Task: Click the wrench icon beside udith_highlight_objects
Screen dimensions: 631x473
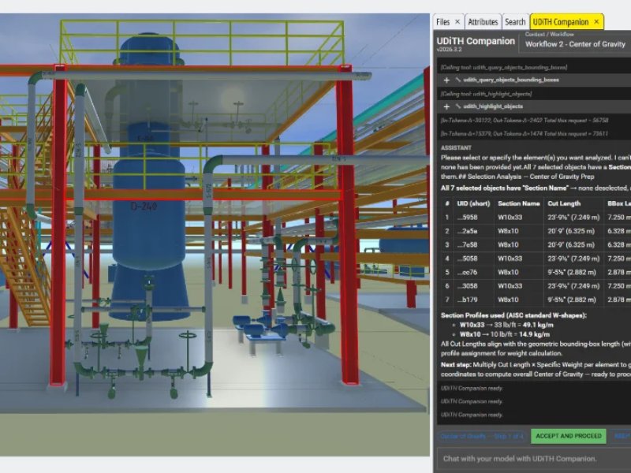Action: coord(458,106)
